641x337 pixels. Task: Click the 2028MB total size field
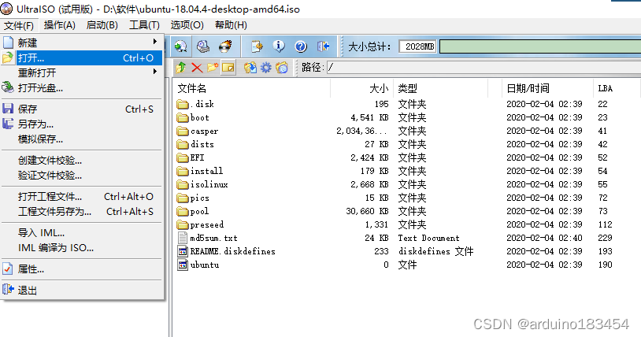click(x=417, y=46)
